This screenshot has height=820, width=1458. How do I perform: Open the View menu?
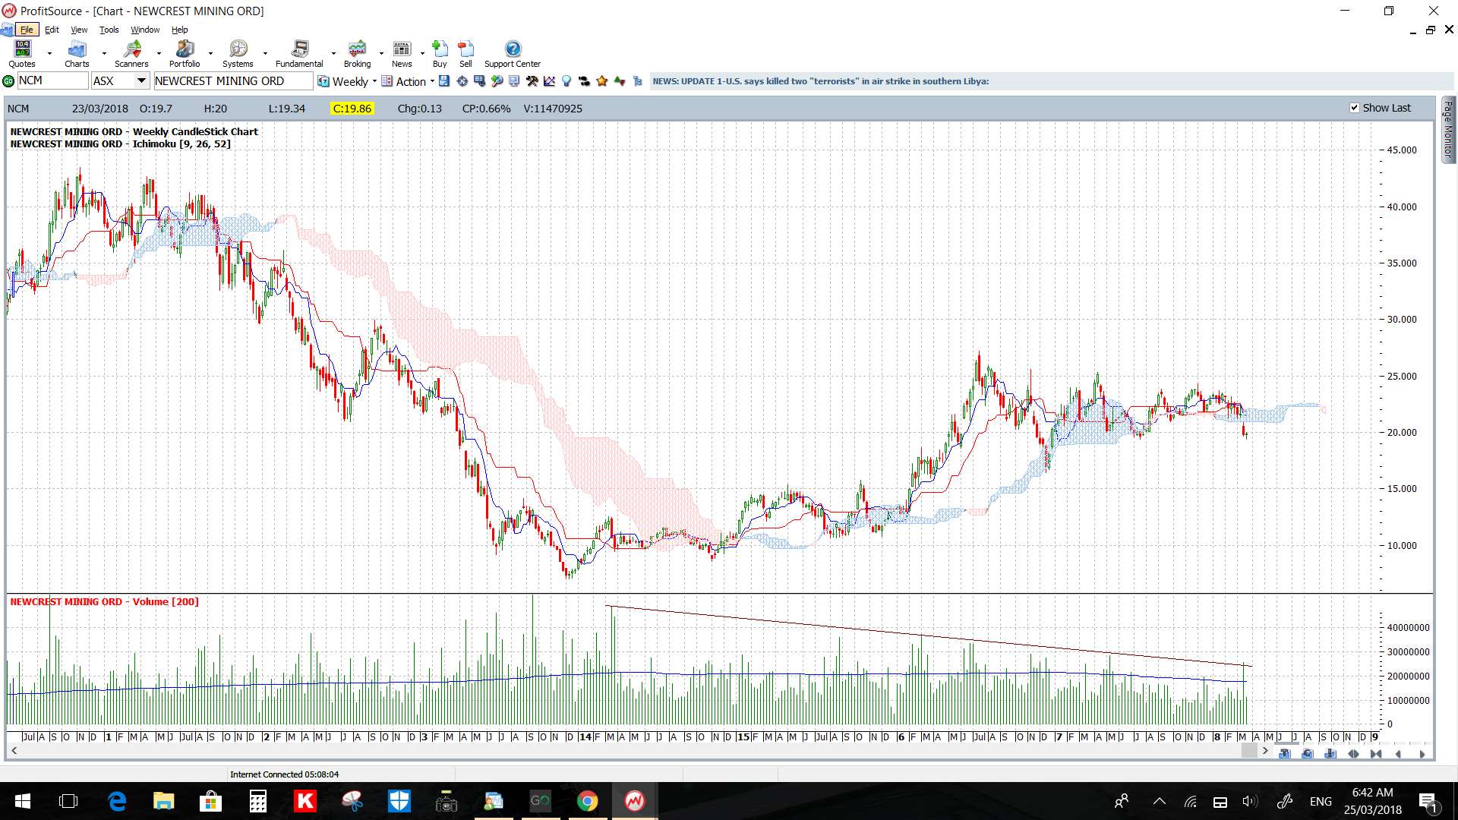click(79, 30)
